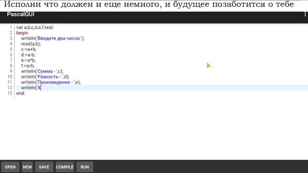Click line writeln('Произведение - ',e);
Image resolution: width=308 pixels, height=173 pixels.
pos(51,82)
